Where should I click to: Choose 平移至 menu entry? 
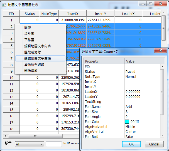29,40
